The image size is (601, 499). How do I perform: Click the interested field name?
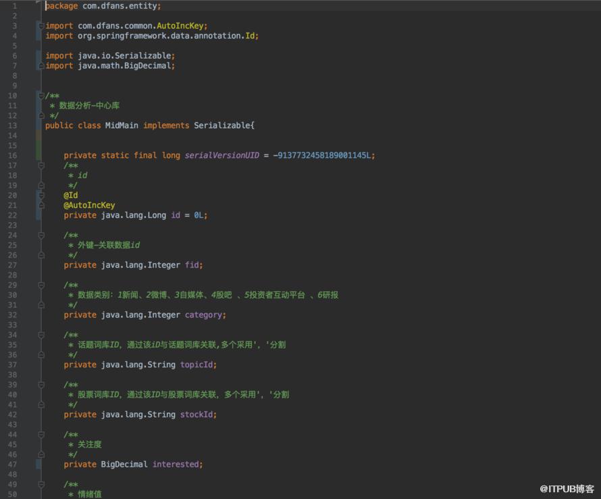click(175, 464)
